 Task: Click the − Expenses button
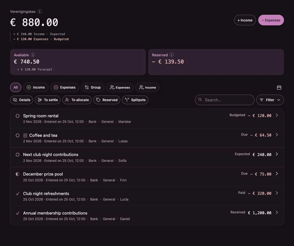271,20
